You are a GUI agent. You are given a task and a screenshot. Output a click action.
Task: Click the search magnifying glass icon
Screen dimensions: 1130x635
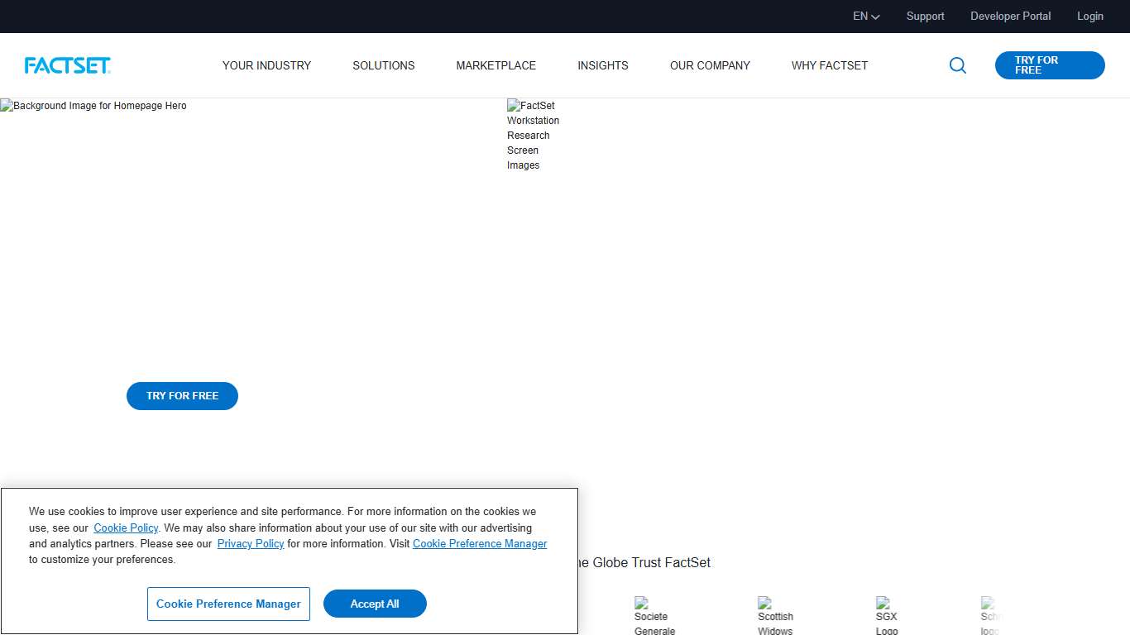(957, 65)
